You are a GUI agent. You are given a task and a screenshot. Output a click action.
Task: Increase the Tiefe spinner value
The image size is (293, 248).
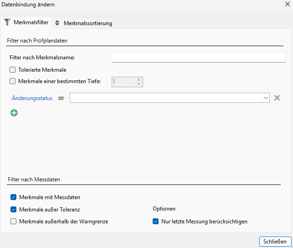(139, 79)
